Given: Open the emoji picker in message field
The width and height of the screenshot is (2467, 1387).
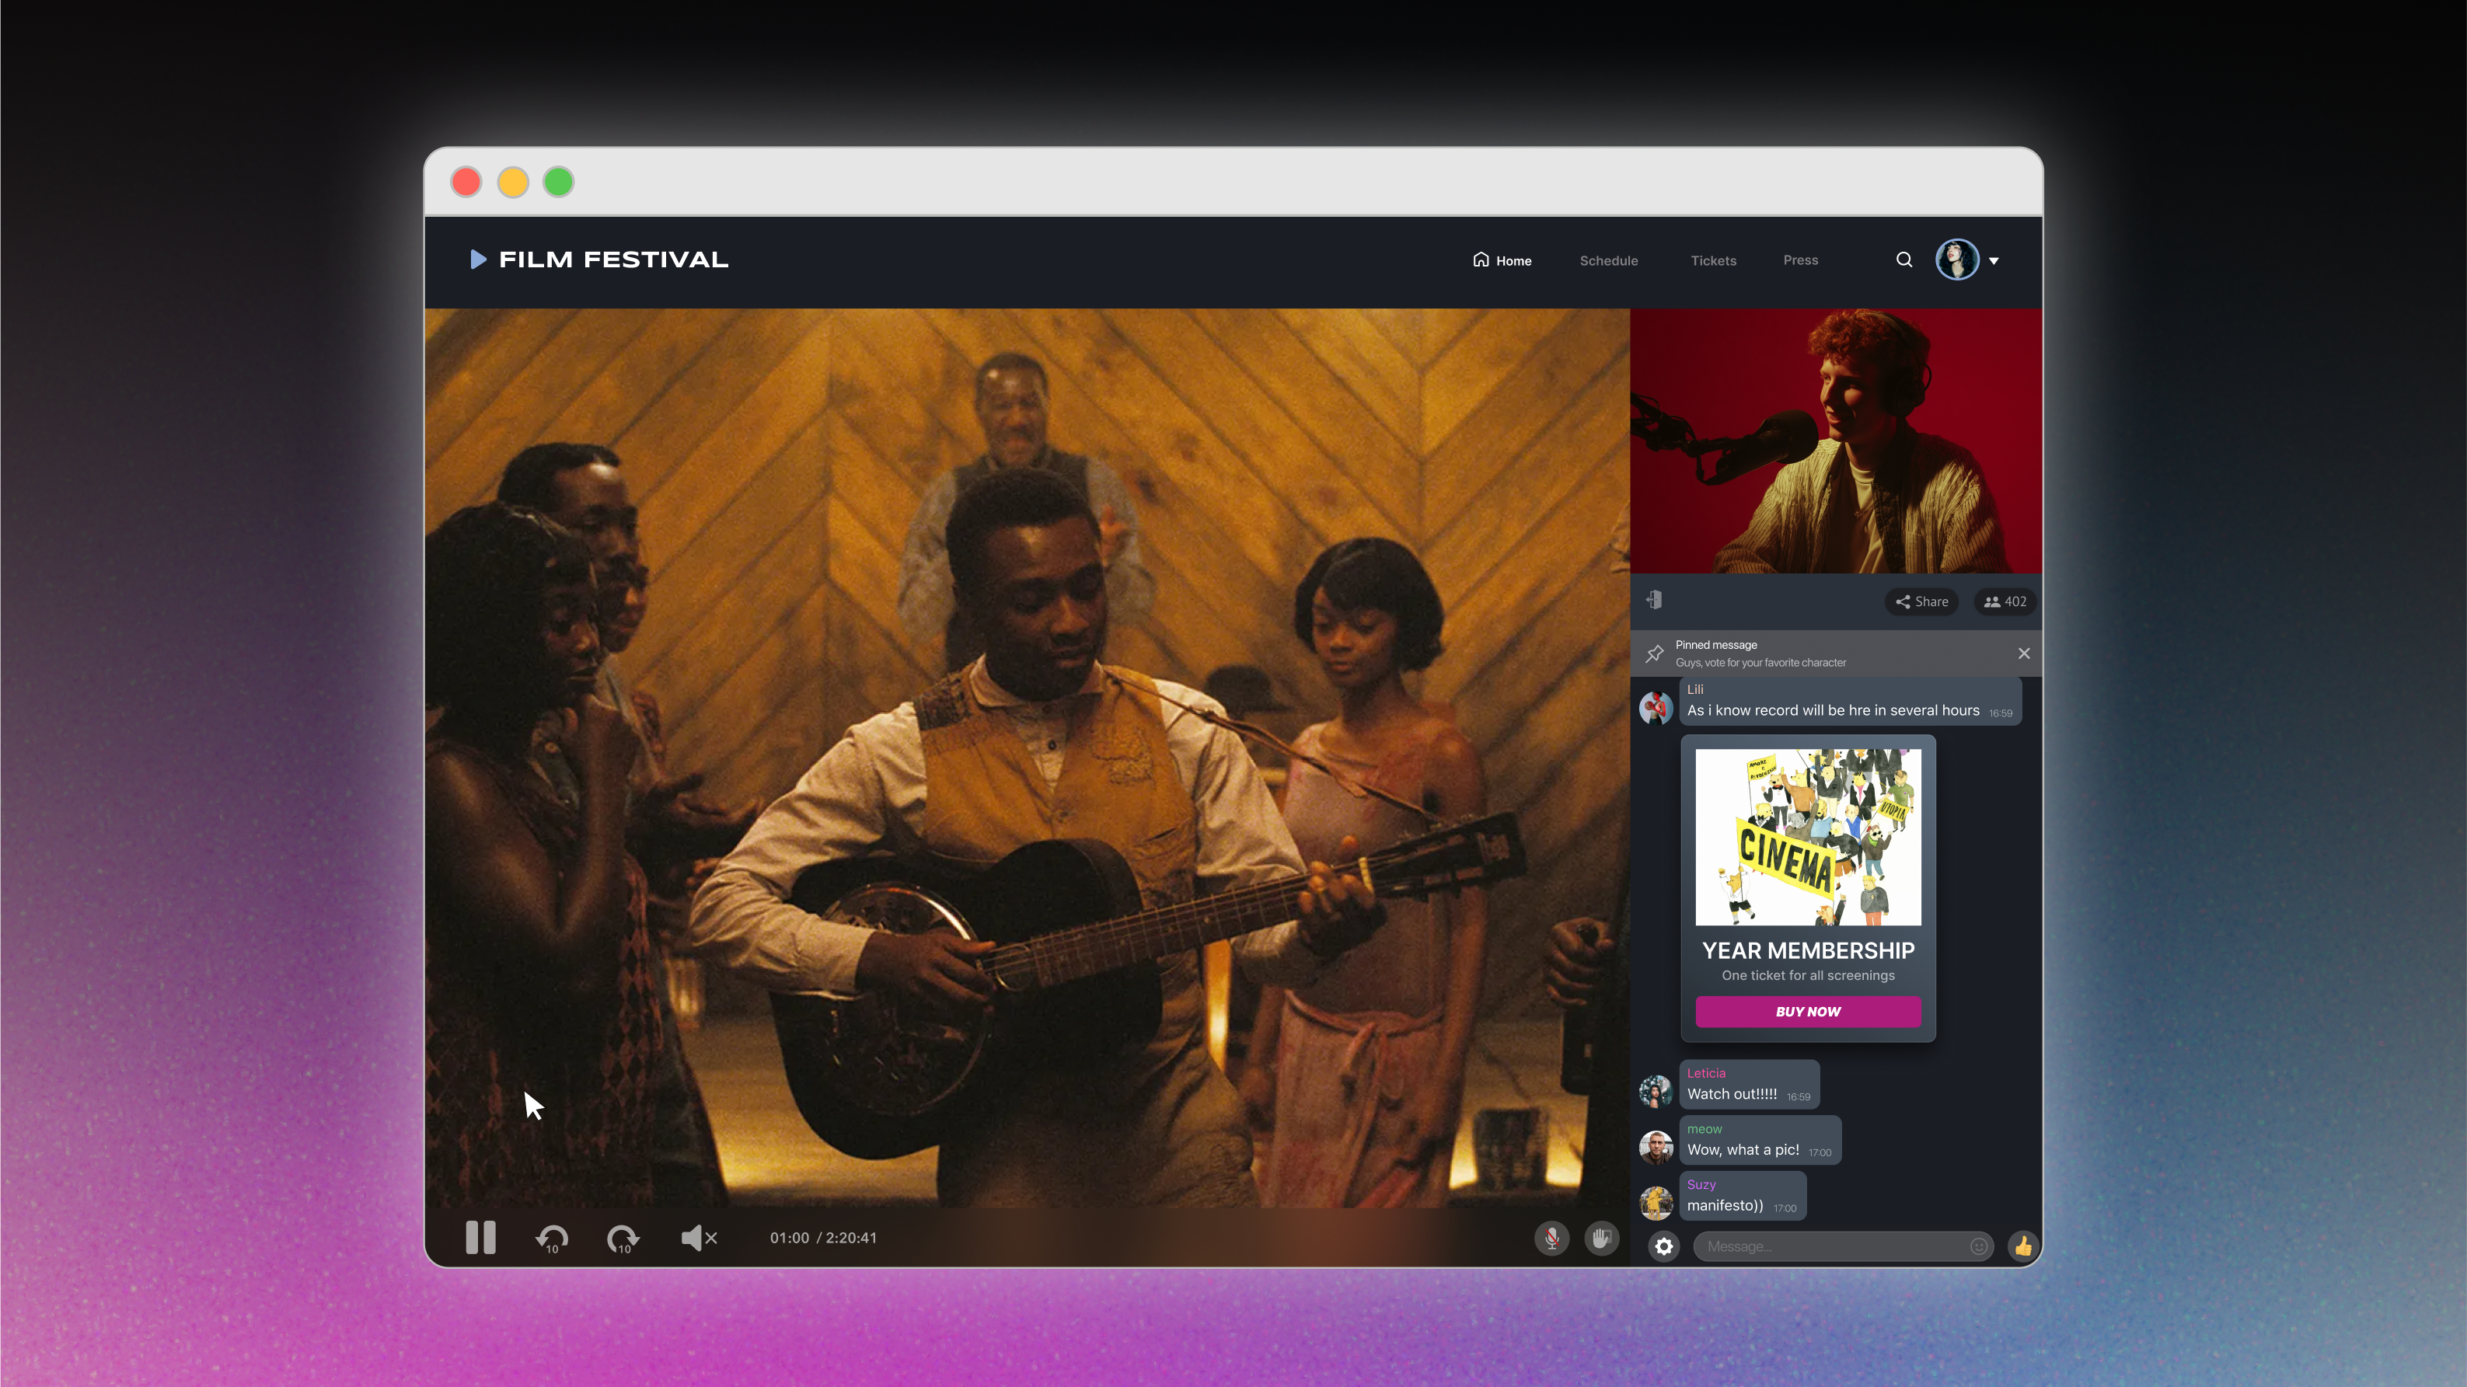Looking at the screenshot, I should point(1979,1246).
